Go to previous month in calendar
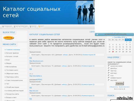Screen dimensions: 134x101 click(x=113, y=37)
